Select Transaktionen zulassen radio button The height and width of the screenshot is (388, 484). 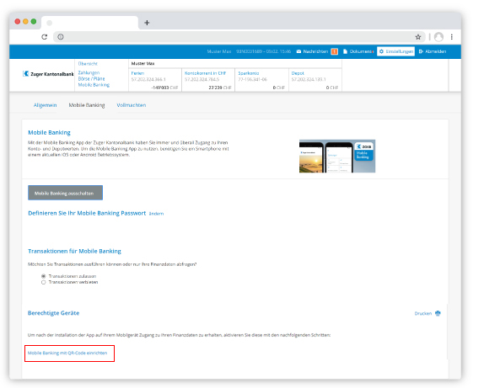pos(44,276)
